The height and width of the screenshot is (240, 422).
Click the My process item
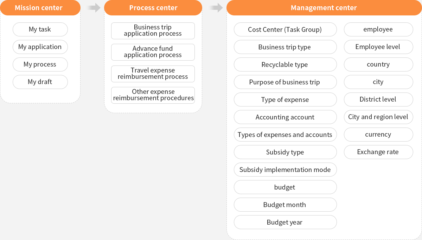[40, 64]
